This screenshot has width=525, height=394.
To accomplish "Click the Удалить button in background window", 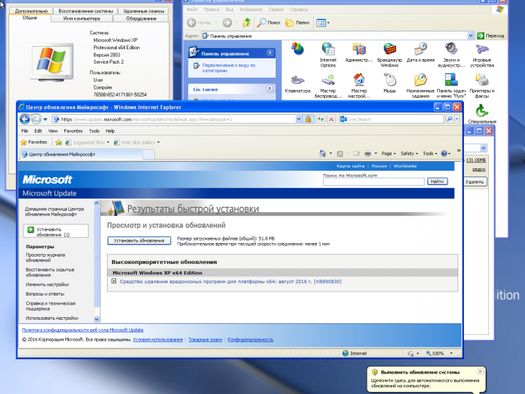I will [474, 182].
